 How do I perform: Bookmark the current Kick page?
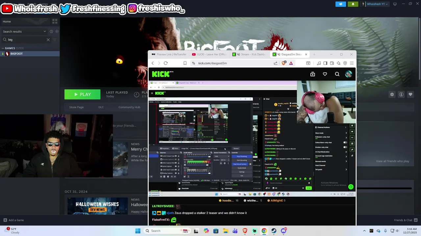pos(185,63)
